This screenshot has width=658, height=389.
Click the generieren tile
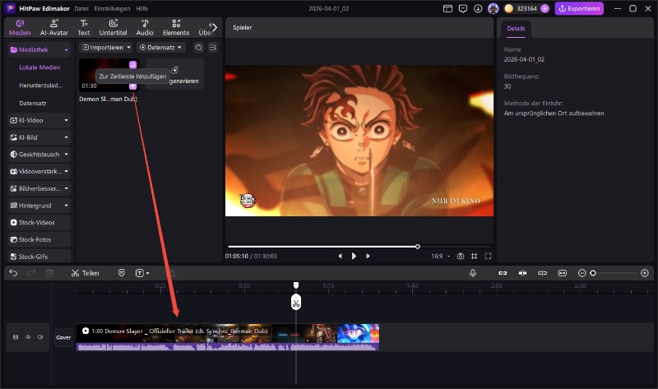pos(174,74)
